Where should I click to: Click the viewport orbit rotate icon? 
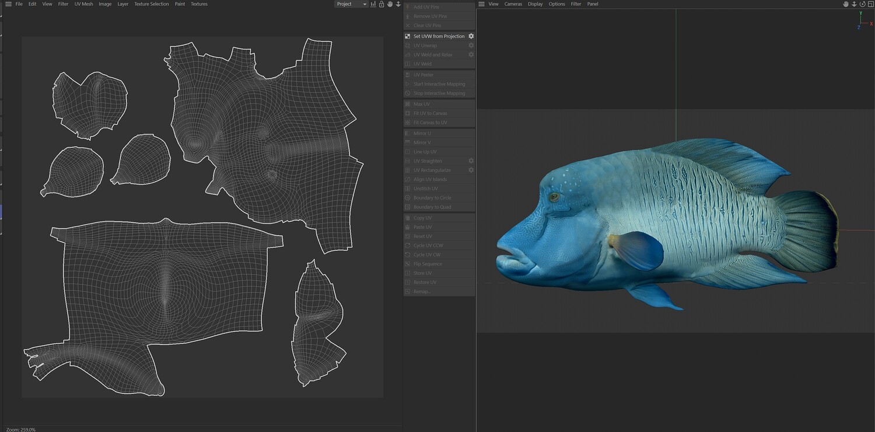coord(862,4)
